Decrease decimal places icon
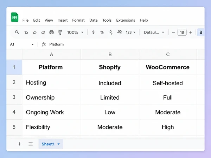211x158 pixels. point(111,33)
